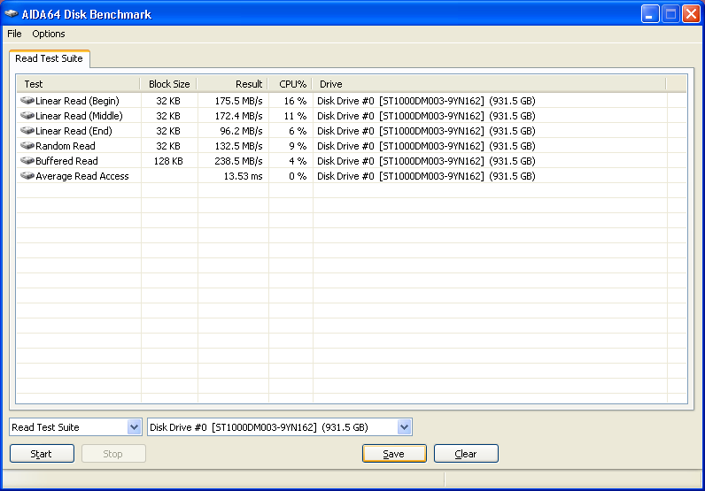705x491 pixels.
Task: Click the disk icon beside Linear Read (Begin)
Action: [x=27, y=101]
